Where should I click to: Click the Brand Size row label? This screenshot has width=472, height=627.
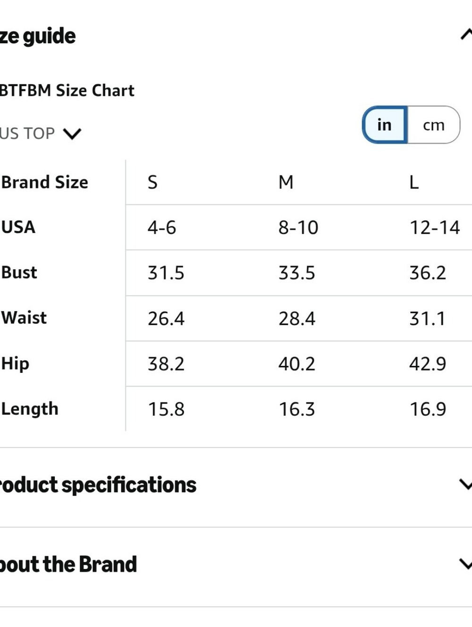(x=45, y=182)
